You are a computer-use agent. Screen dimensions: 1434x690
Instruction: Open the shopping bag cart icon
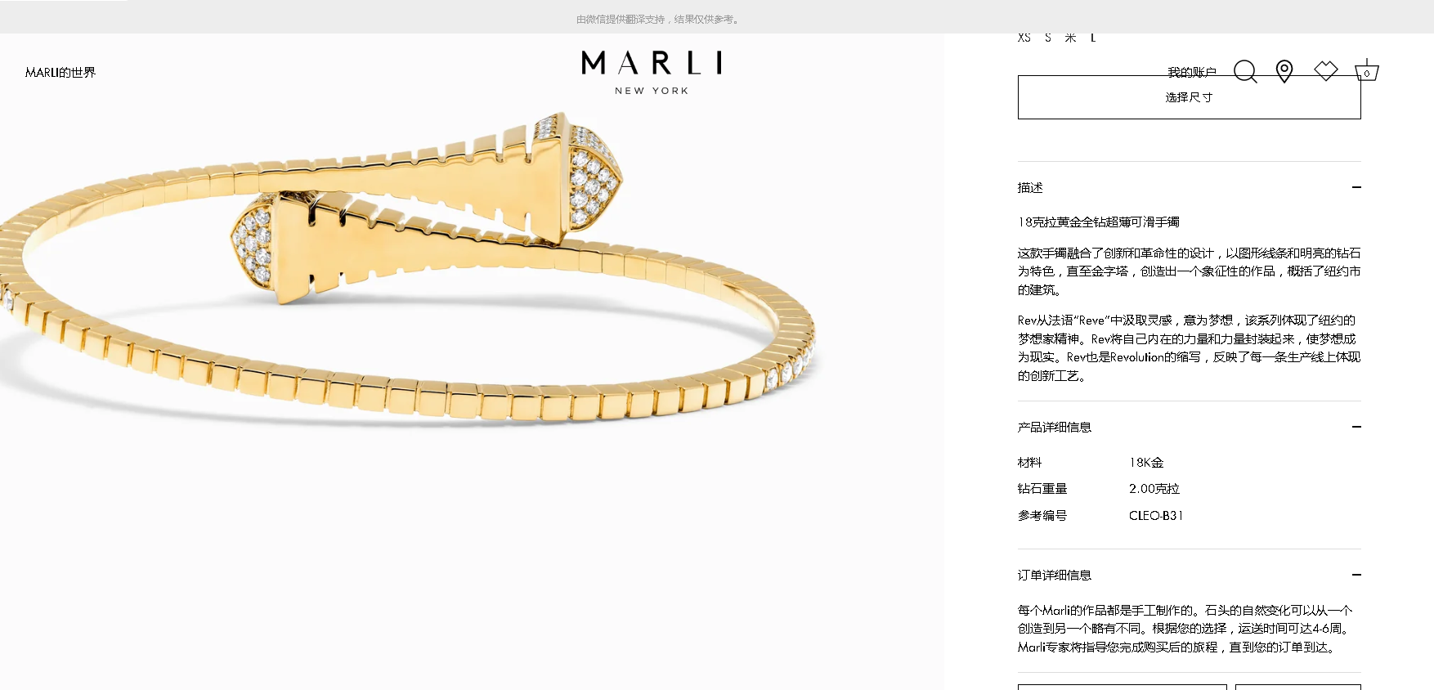1367,71
